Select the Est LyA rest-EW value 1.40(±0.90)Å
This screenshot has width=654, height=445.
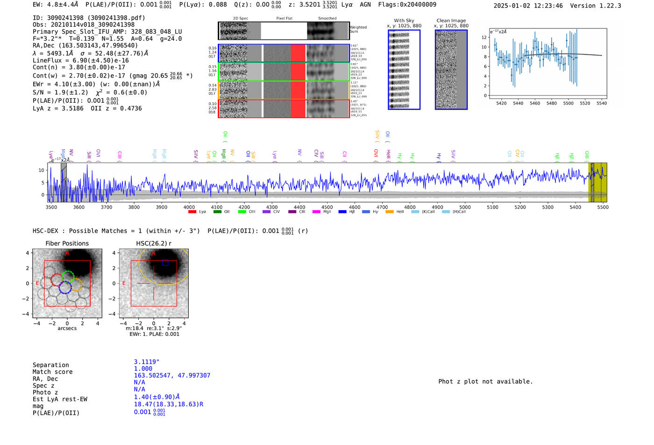coord(157,397)
